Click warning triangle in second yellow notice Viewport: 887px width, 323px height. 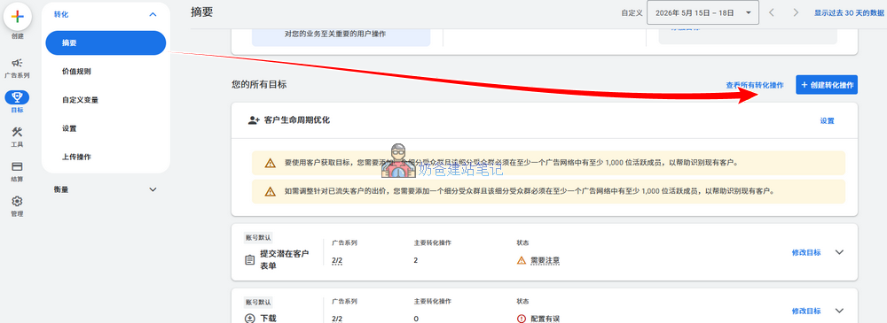point(271,191)
